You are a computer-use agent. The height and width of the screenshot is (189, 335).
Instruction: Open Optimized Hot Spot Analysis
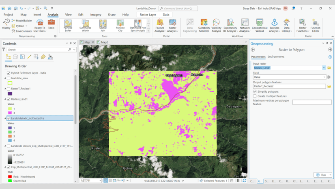click(138, 26)
